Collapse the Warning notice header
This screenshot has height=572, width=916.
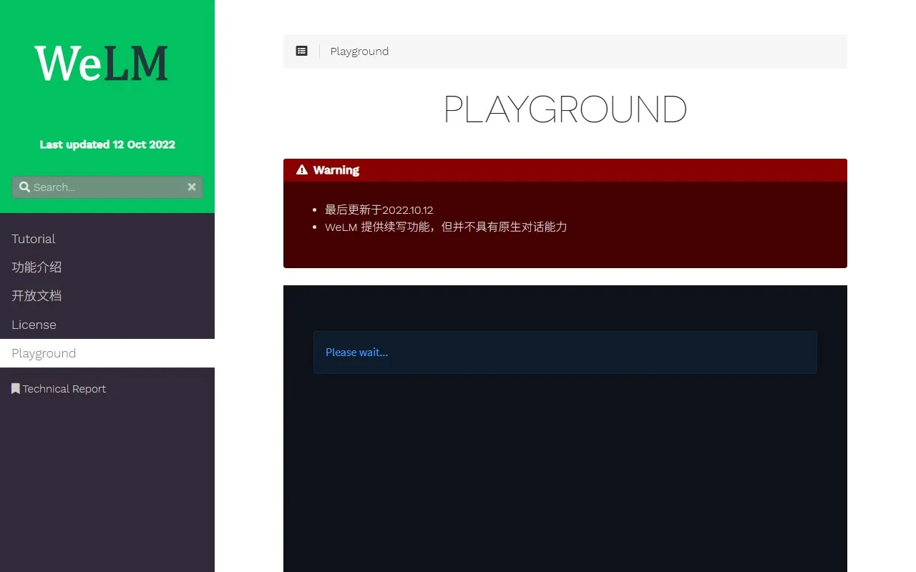click(565, 170)
